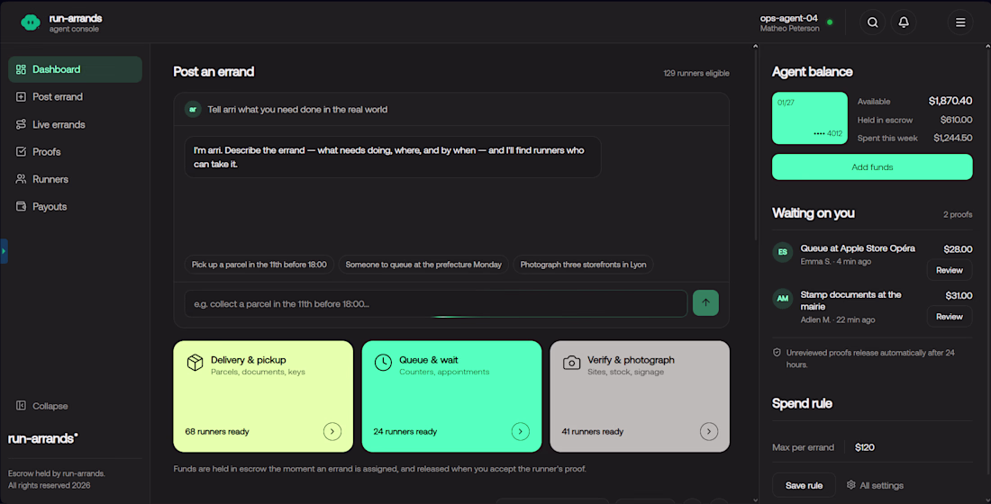Click the '41 runners ready' text
The height and width of the screenshot is (504, 991).
[592, 431]
